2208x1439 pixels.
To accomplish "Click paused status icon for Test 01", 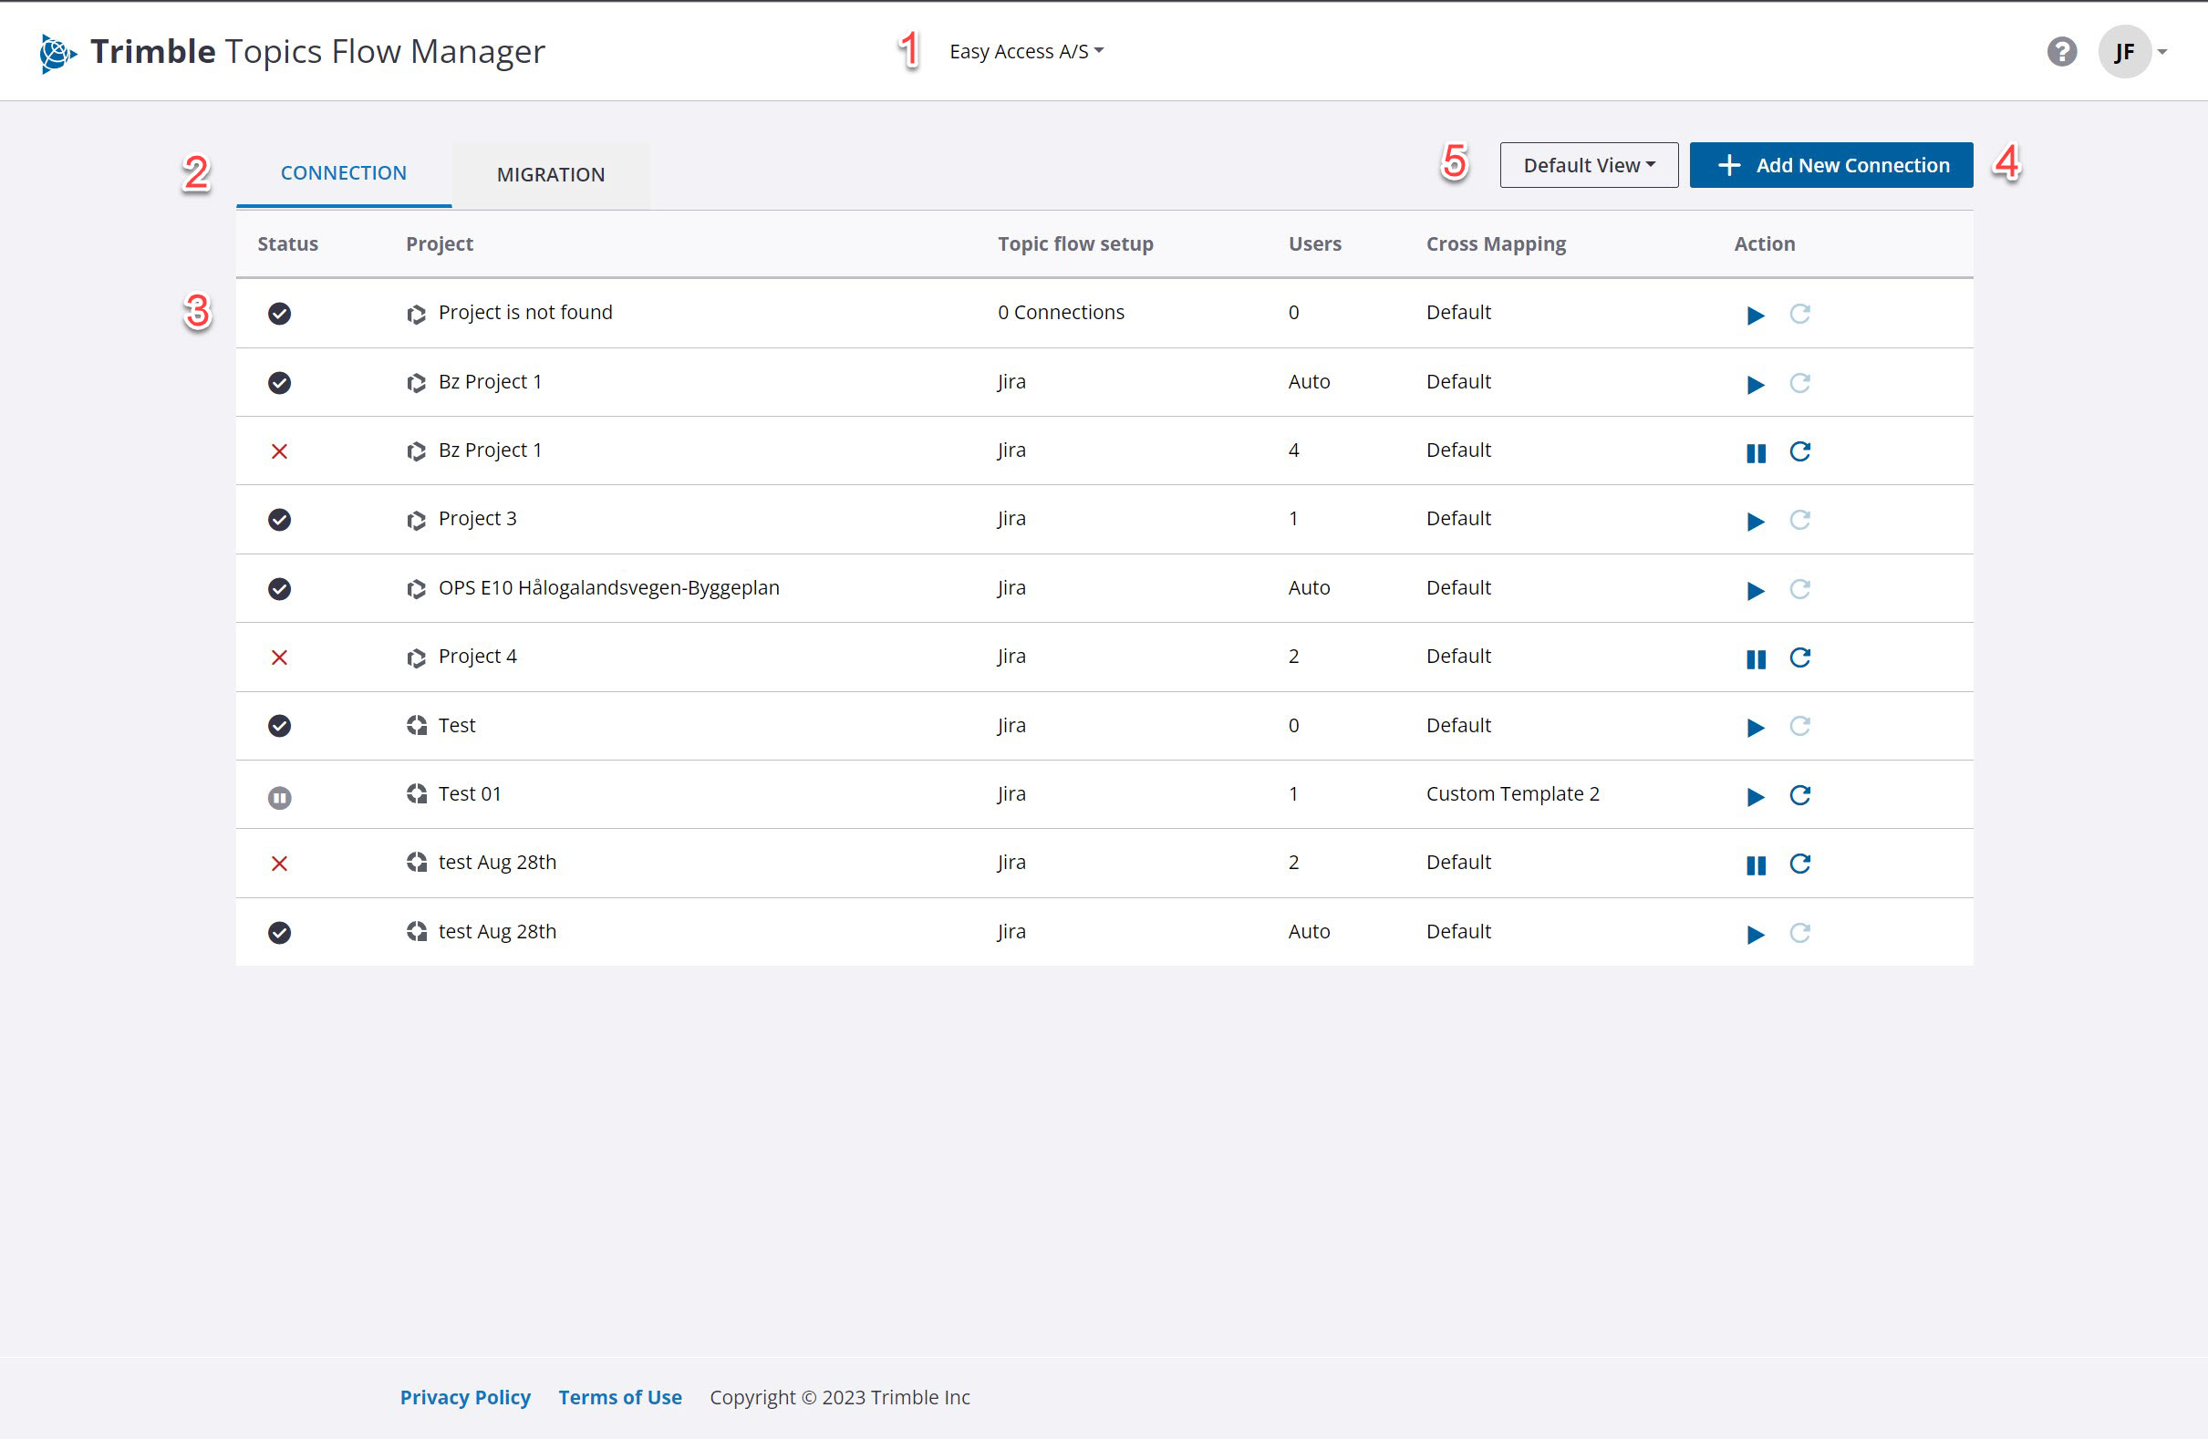I will [x=279, y=797].
